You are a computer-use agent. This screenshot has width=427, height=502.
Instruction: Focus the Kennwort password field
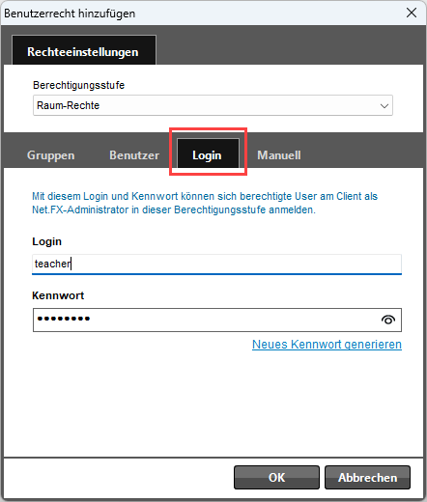pyautogui.click(x=217, y=320)
